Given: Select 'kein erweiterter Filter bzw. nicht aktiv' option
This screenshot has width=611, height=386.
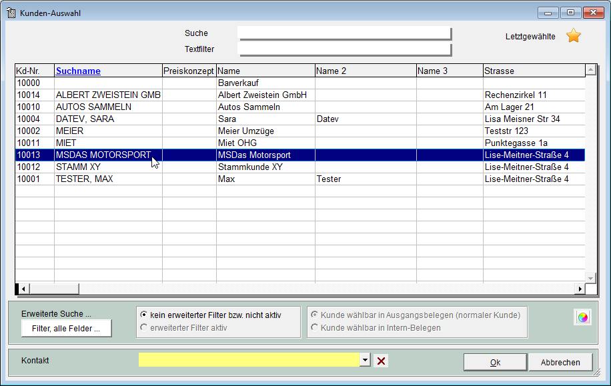Looking at the screenshot, I should click(x=144, y=314).
